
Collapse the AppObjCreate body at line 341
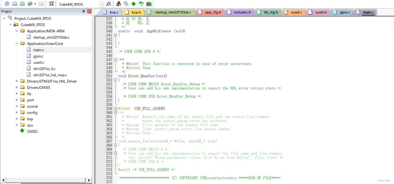116,35
